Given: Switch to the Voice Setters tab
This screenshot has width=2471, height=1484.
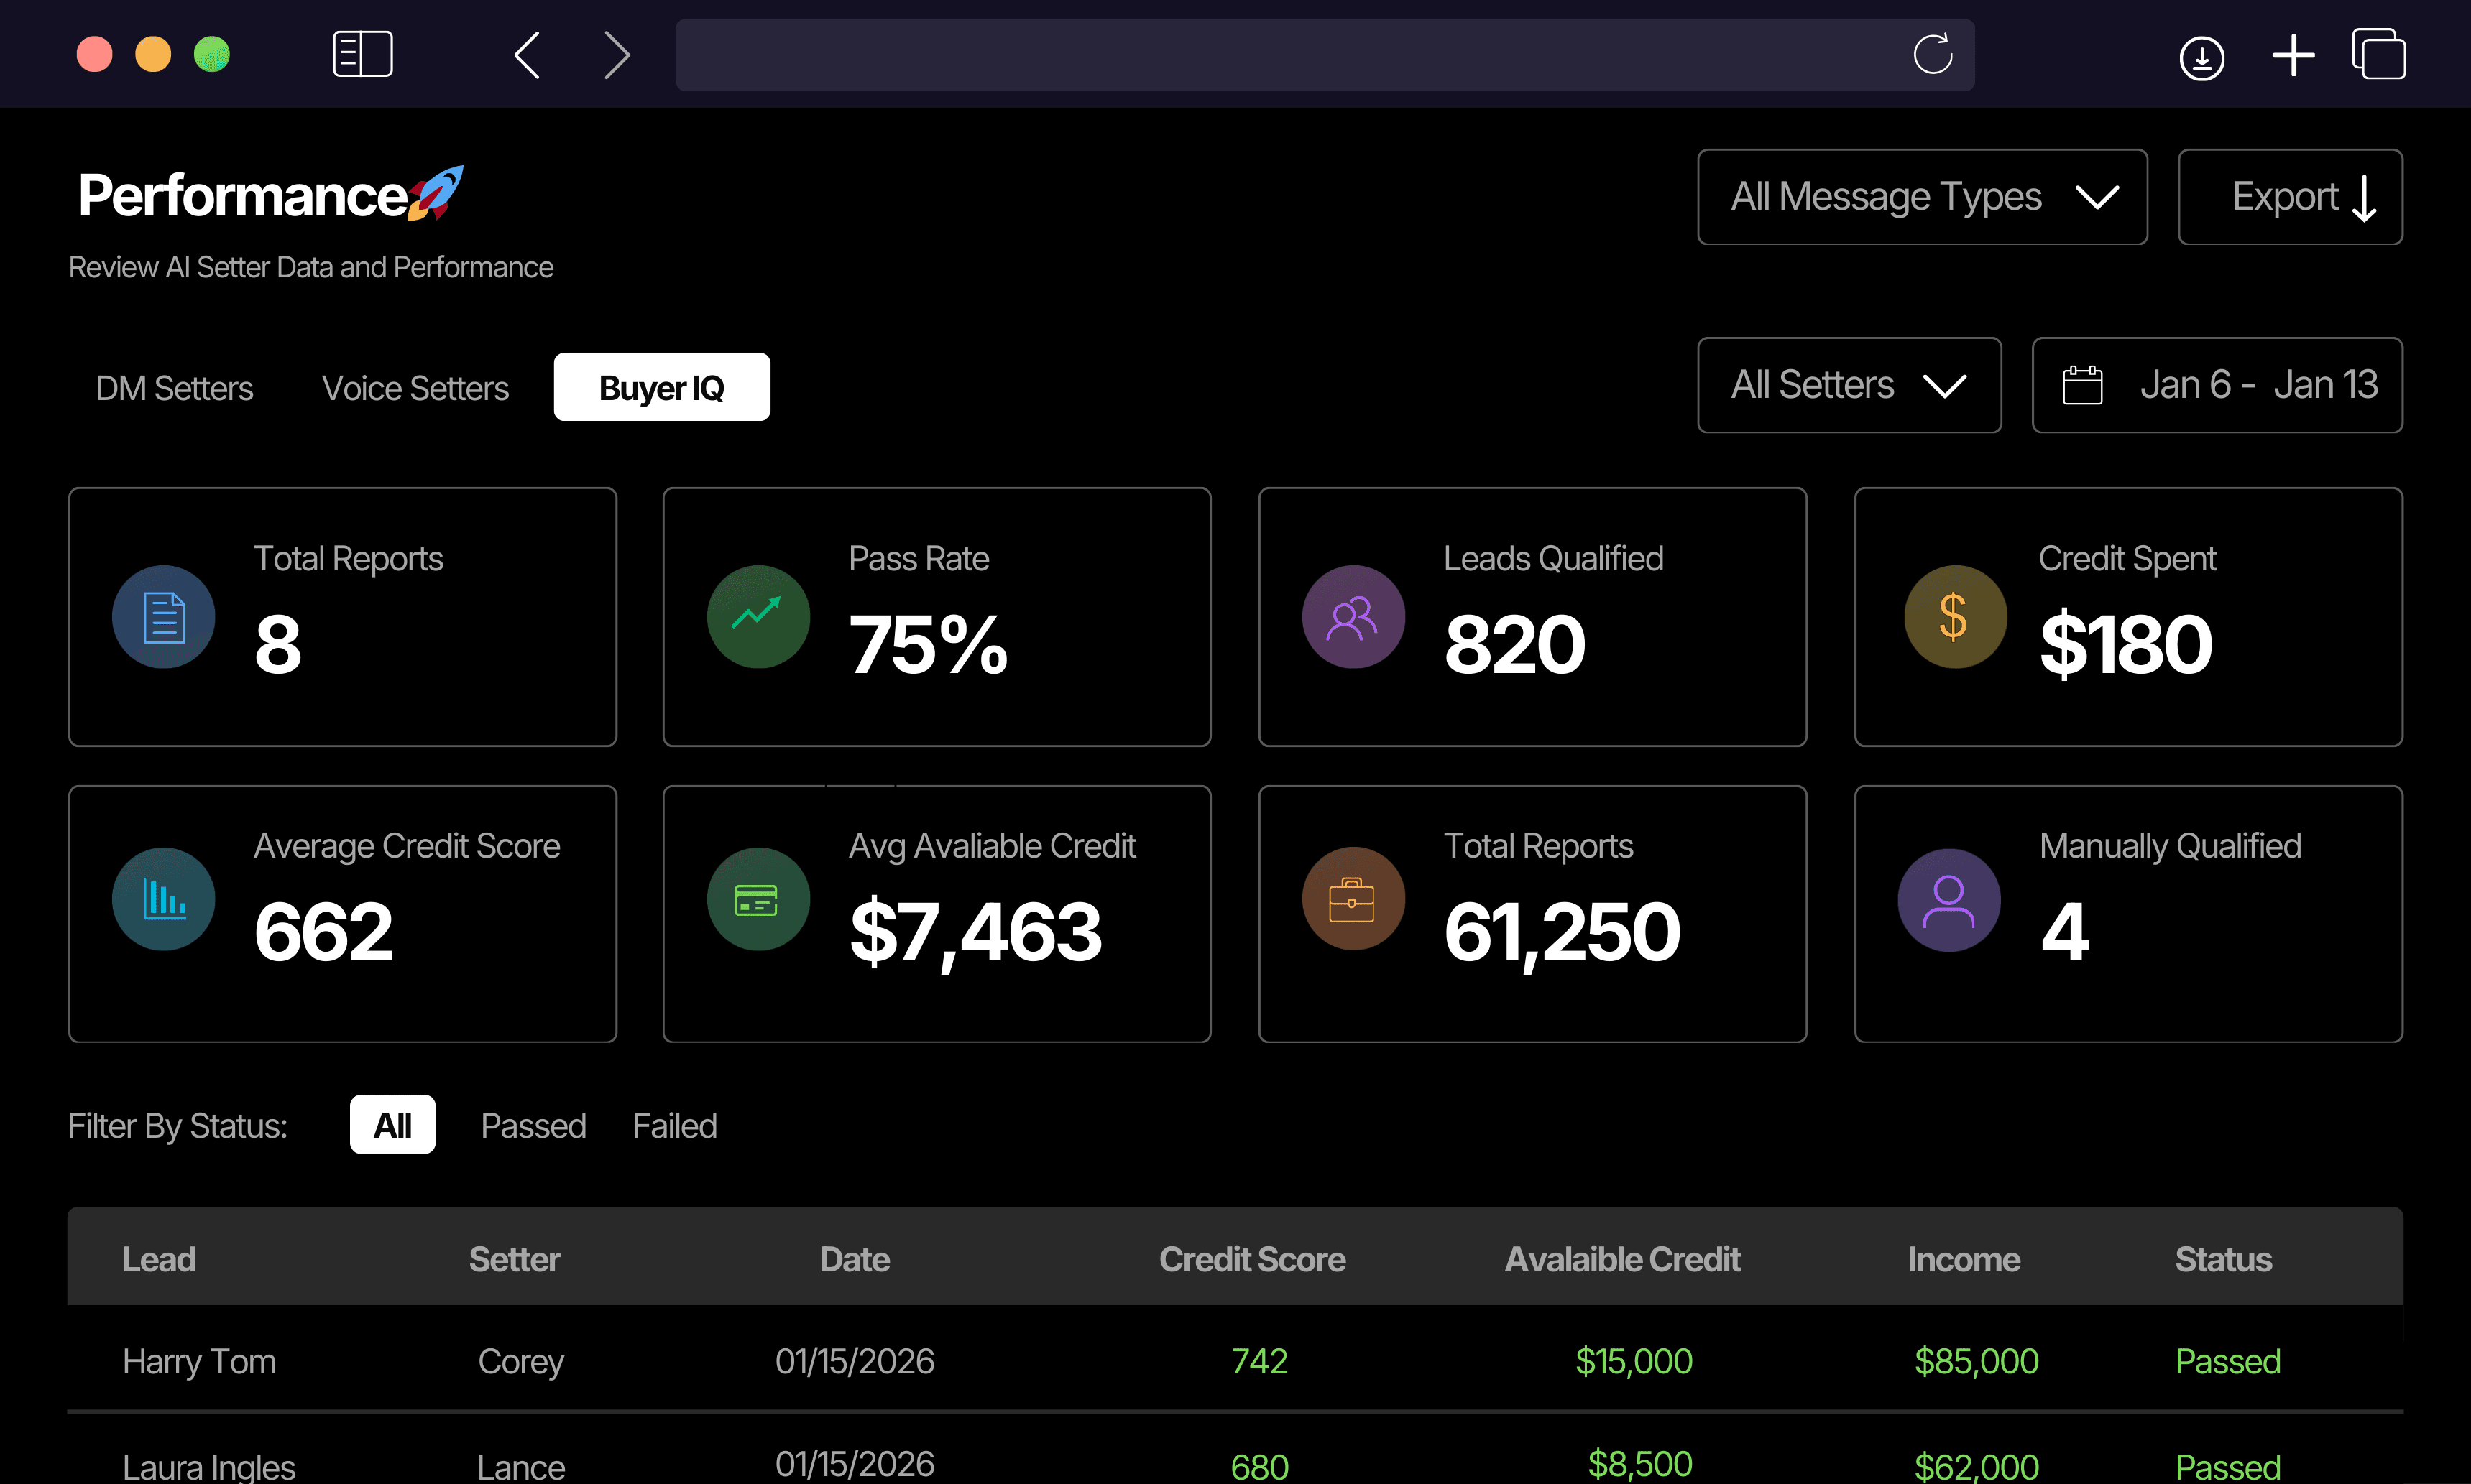Looking at the screenshot, I should (x=415, y=388).
